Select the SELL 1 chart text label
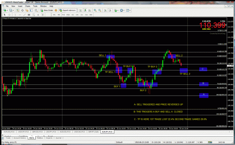The height and width of the screenshot is (145, 235). pos(102,55)
